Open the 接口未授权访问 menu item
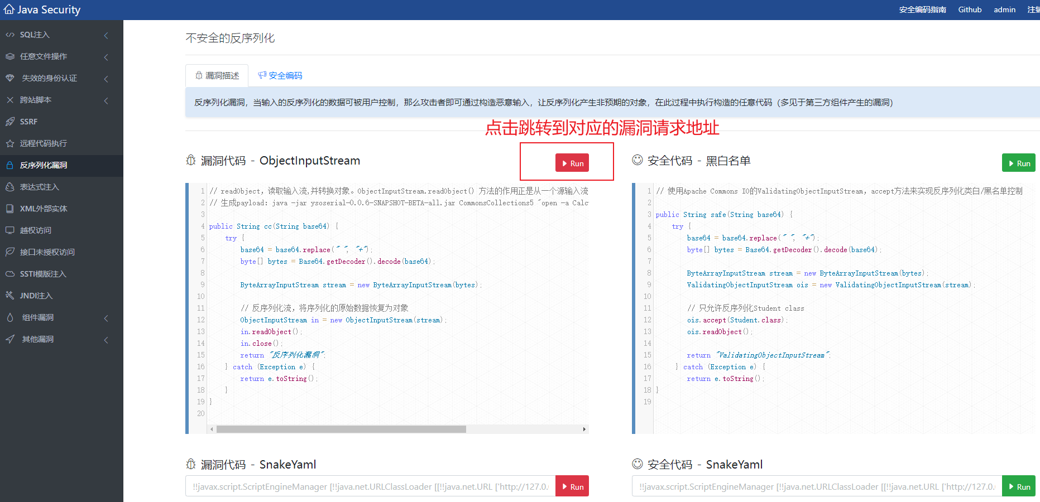1040x502 pixels. 61,252
